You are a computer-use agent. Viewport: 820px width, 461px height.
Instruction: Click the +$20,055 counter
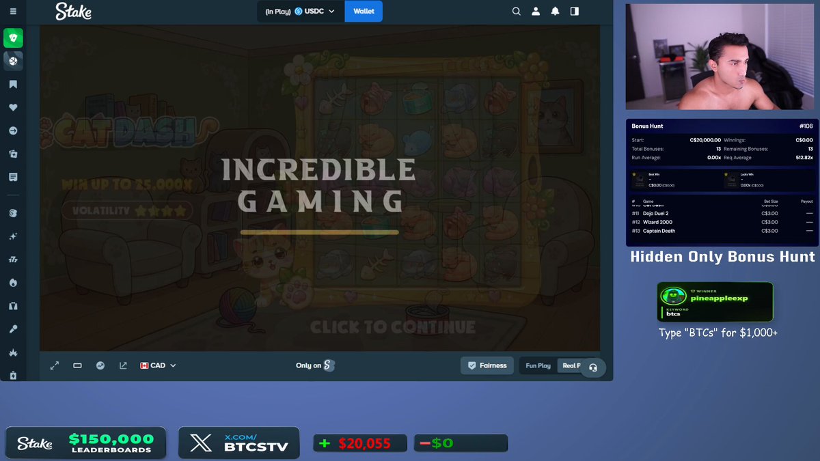pos(360,443)
